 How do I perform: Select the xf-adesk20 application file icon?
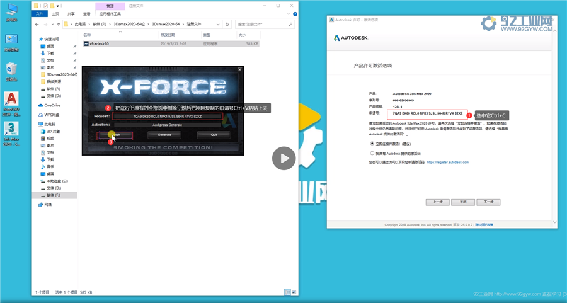pyautogui.click(x=86, y=43)
